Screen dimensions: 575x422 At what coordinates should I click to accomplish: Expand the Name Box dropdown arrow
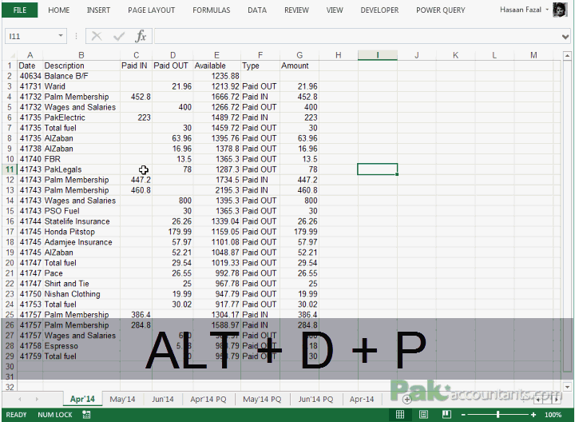(61, 36)
